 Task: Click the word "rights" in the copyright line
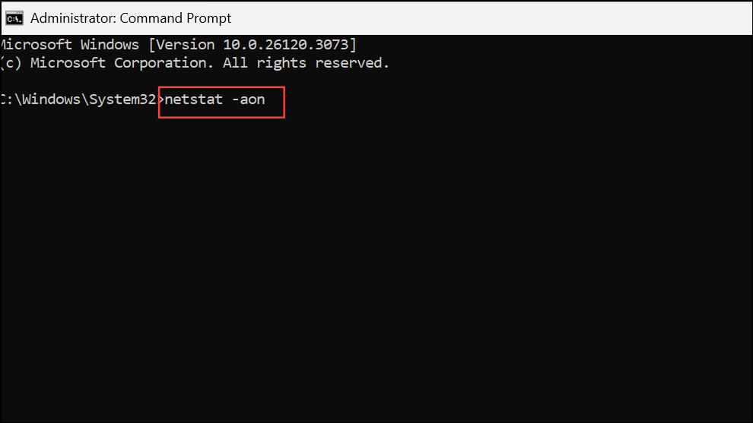281,63
